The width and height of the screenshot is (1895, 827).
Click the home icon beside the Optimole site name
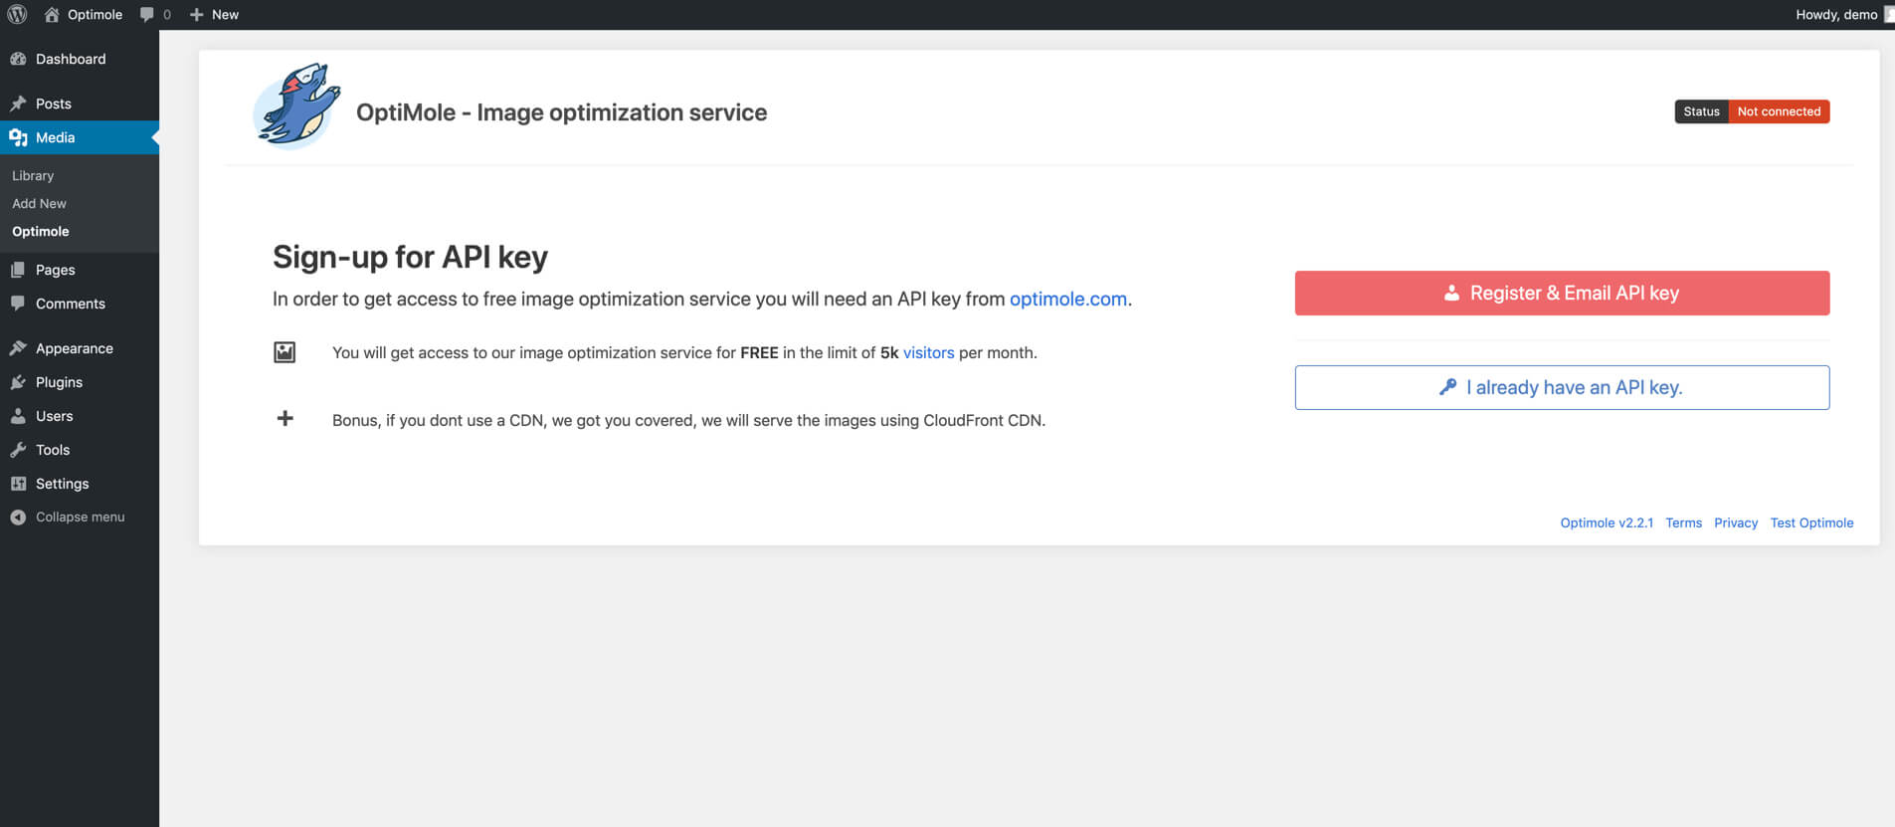[x=52, y=14]
